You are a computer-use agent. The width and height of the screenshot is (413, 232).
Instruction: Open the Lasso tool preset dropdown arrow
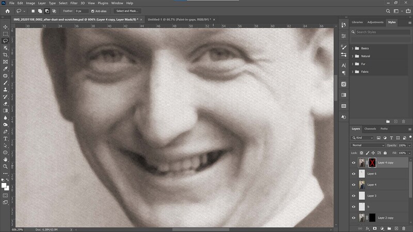click(x=24, y=11)
